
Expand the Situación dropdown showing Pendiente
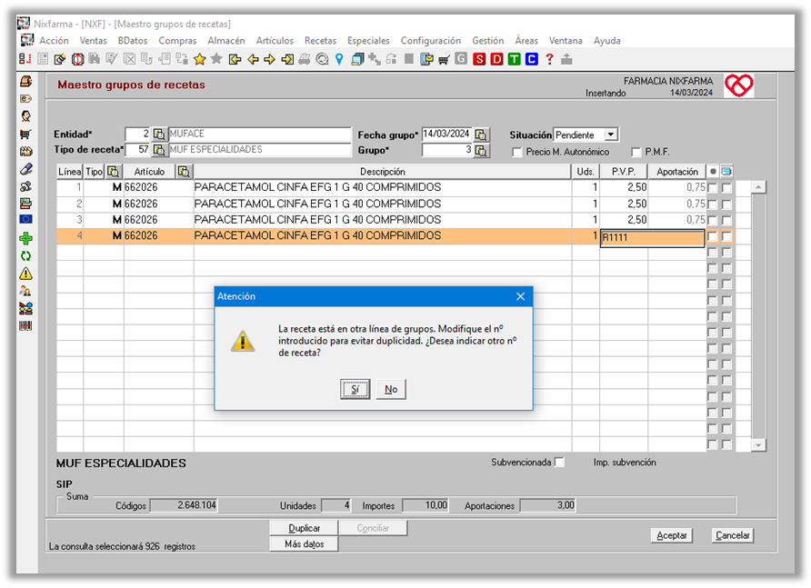[x=611, y=135]
